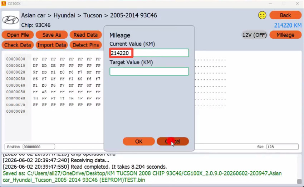Click the log panel scrollbar thumb
Image resolution: width=304 pixels, height=187 pixels.
(299, 181)
